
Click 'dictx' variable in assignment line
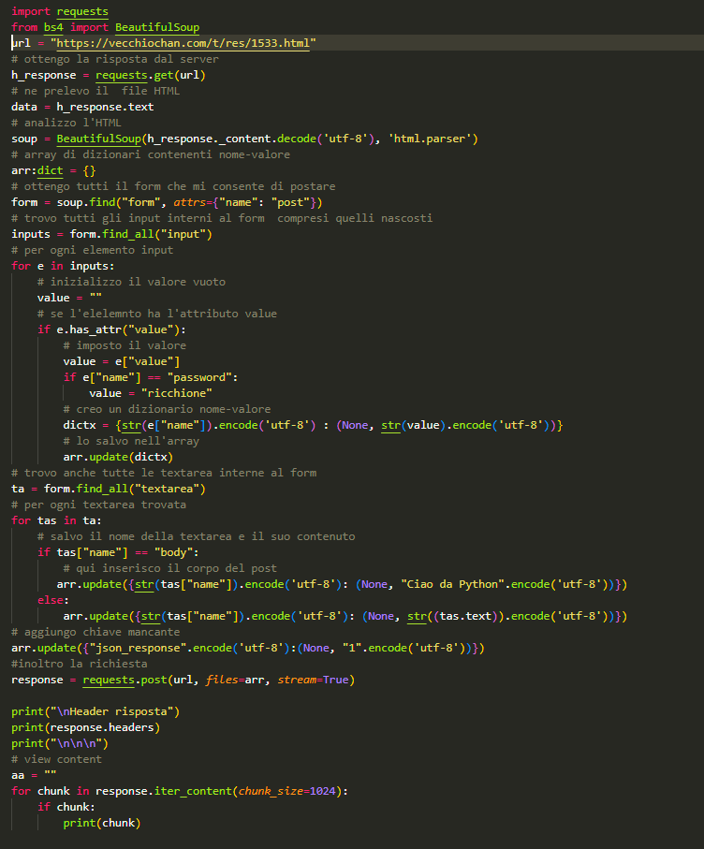79,425
